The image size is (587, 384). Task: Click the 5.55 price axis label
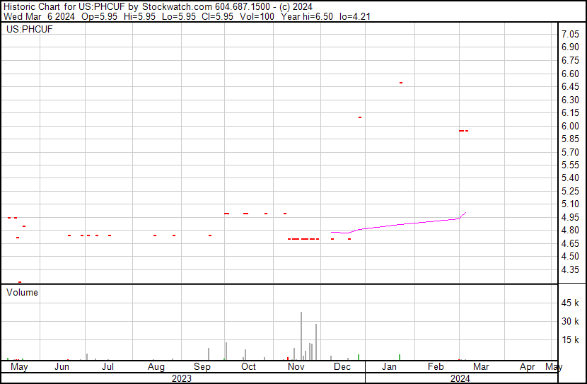pos(570,165)
